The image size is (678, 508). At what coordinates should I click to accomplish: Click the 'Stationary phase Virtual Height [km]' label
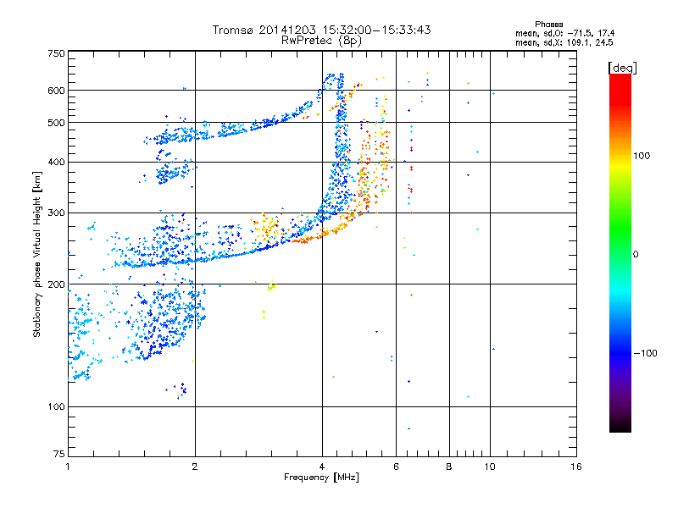click(x=37, y=254)
